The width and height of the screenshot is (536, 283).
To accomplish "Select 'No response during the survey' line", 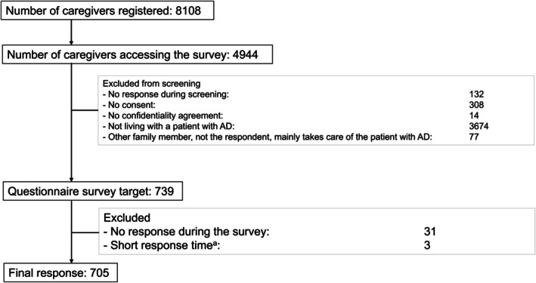I will point(186,232).
